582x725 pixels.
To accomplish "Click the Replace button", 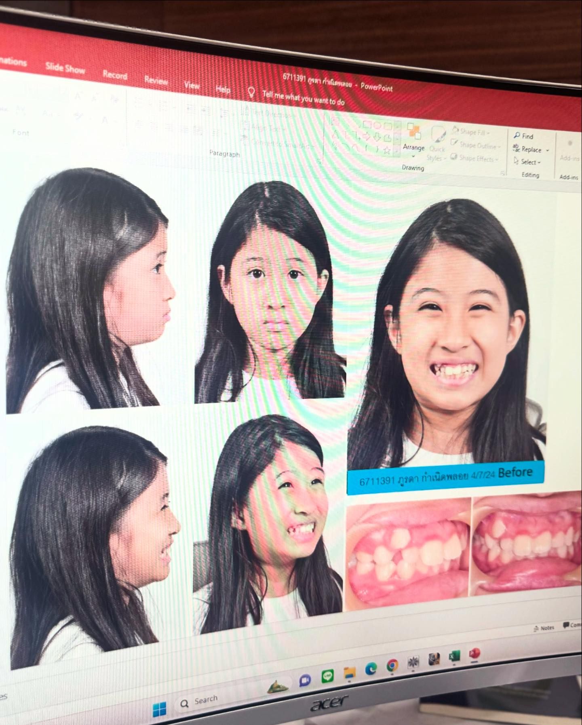I will tap(527, 149).
